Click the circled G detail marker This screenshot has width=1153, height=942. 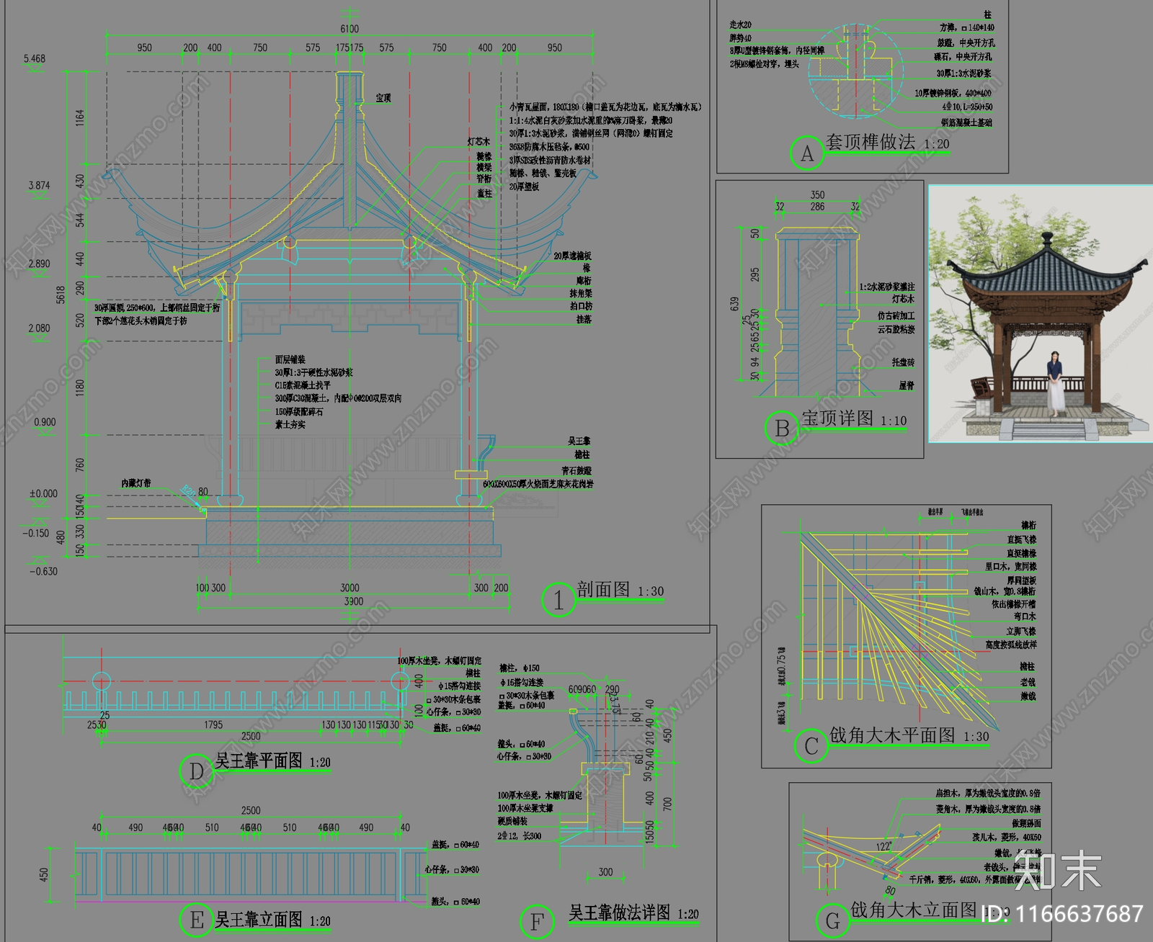pos(833,920)
